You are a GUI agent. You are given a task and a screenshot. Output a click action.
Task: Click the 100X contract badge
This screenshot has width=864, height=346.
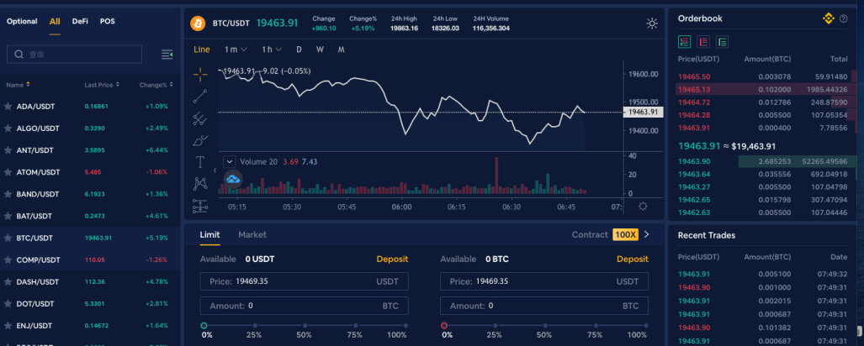tap(625, 234)
